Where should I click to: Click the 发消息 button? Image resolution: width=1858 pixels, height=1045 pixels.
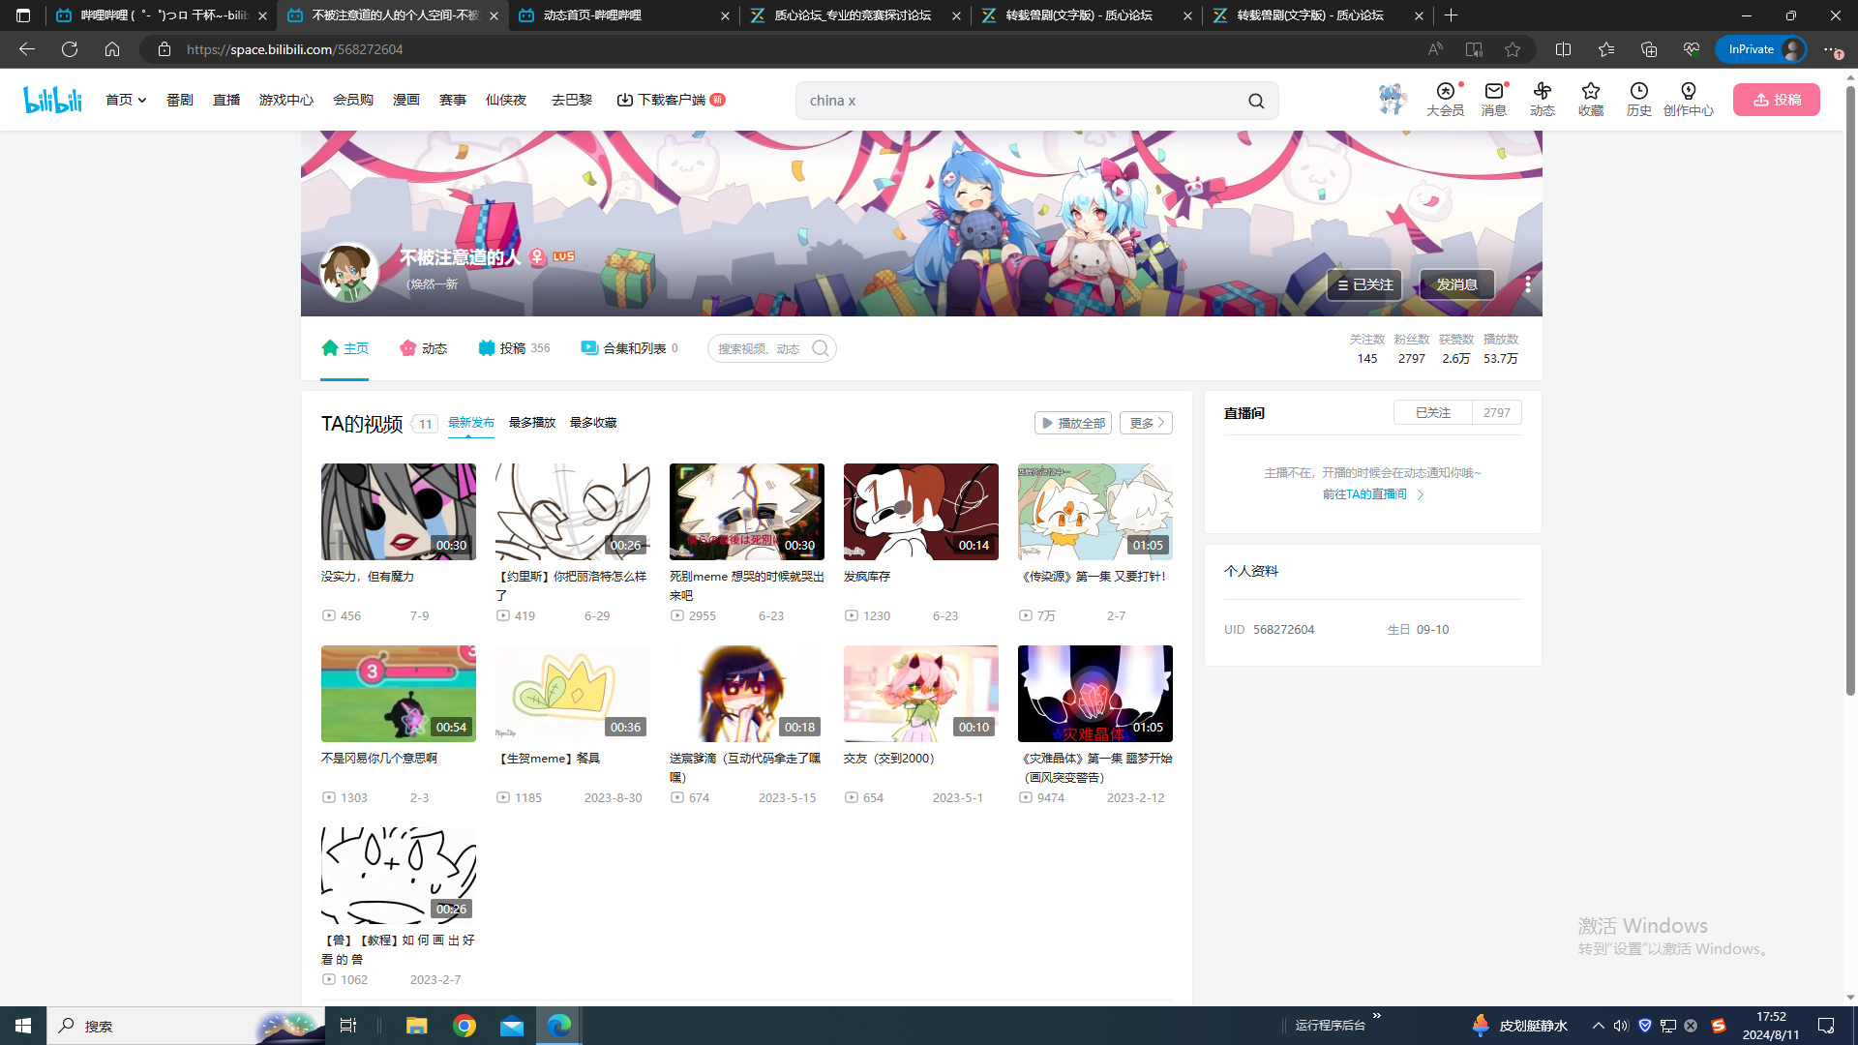point(1456,284)
